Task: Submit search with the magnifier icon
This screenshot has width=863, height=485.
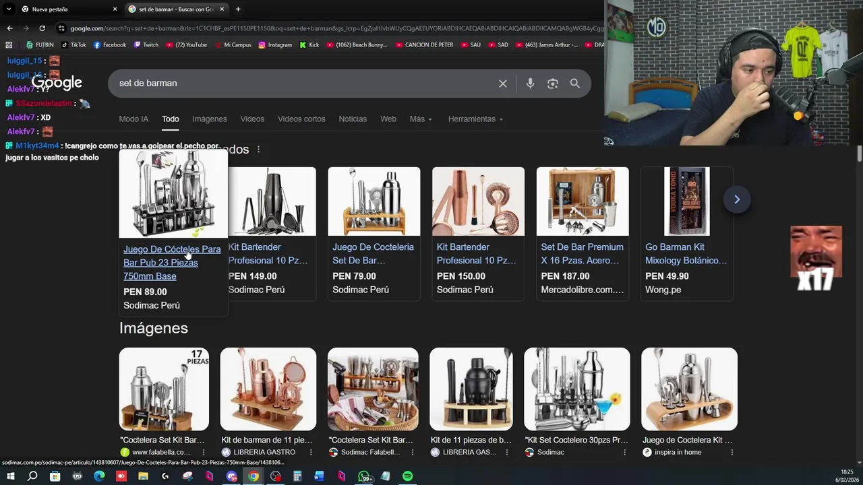Action: click(575, 84)
